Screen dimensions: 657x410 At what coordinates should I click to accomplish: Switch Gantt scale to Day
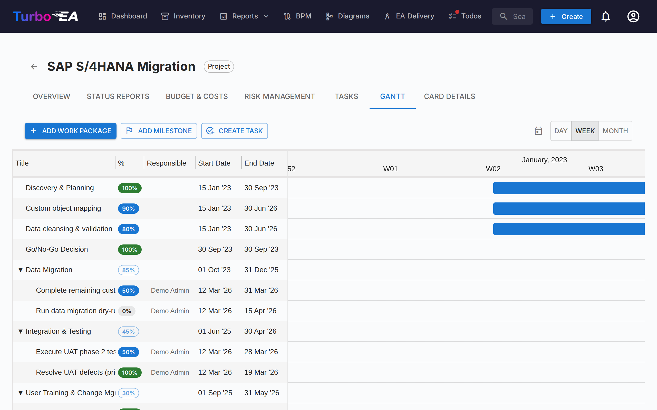click(561, 131)
